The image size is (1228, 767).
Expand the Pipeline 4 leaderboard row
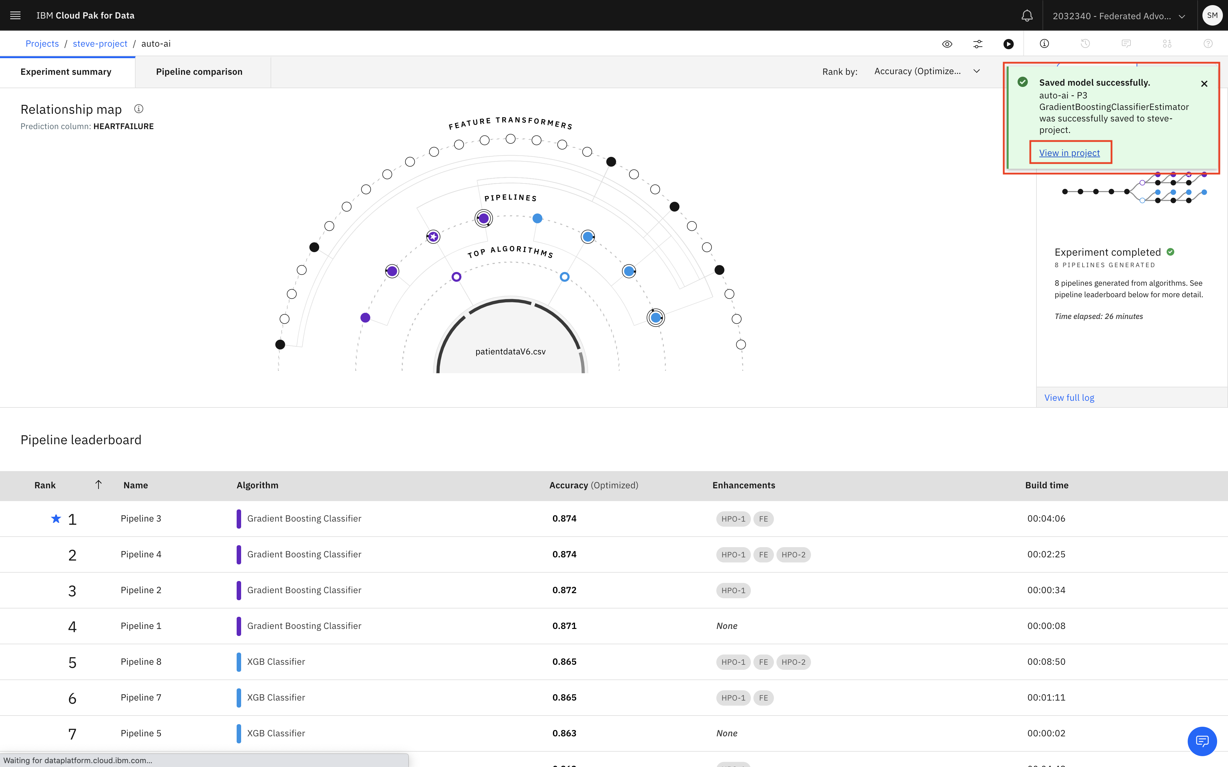pyautogui.click(x=141, y=554)
